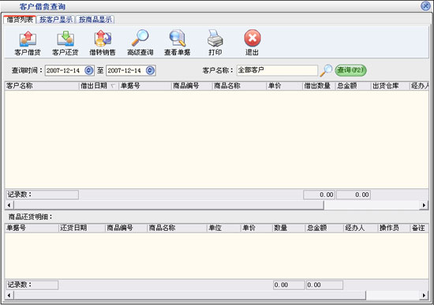This screenshot has width=434, height=305.
Task: Sort by 借出日期 column header
Action: [99, 86]
